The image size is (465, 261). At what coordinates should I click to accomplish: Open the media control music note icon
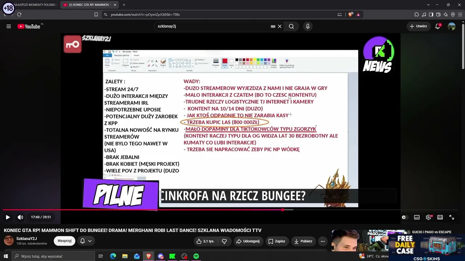point(424,14)
